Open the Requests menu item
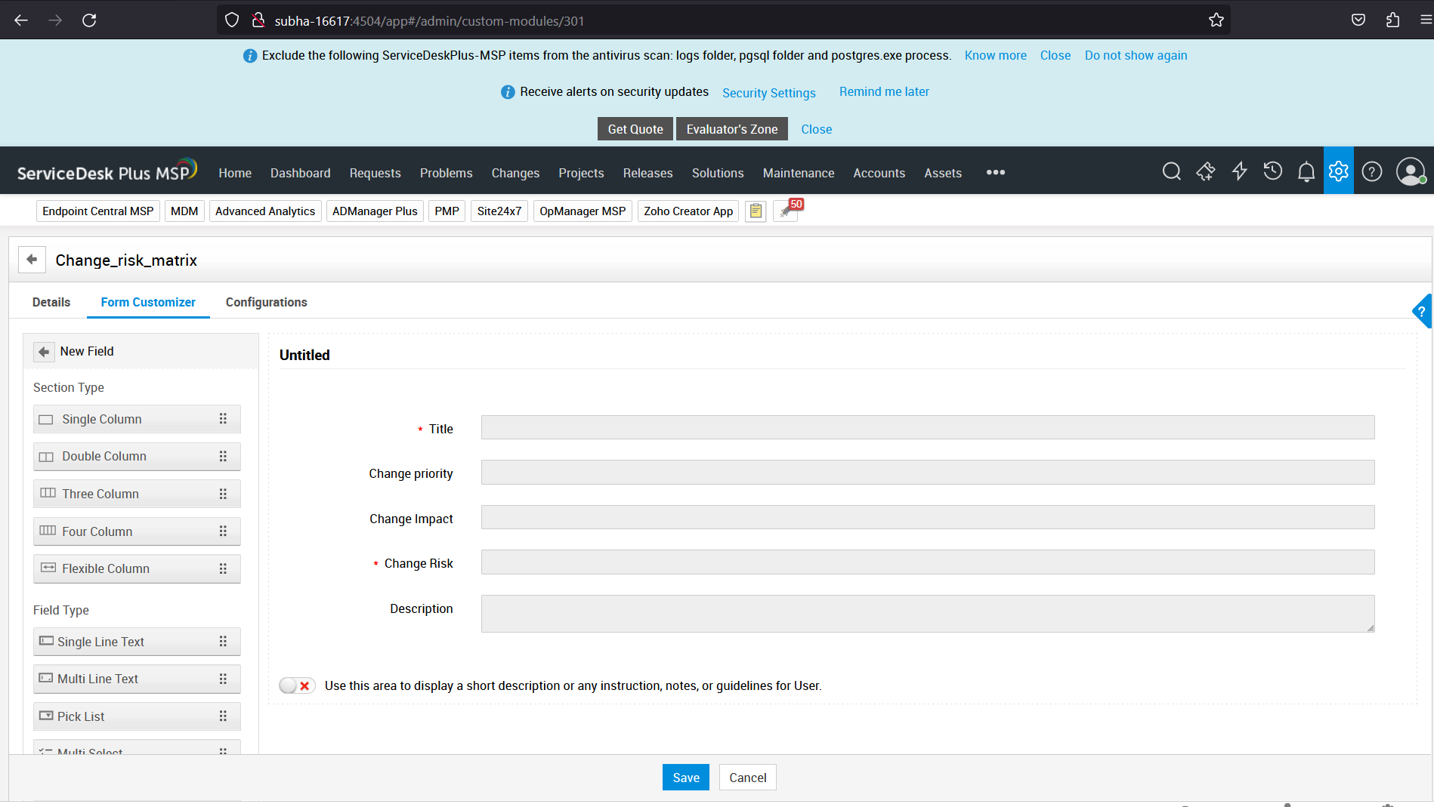The height and width of the screenshot is (807, 1434). tap(375, 173)
